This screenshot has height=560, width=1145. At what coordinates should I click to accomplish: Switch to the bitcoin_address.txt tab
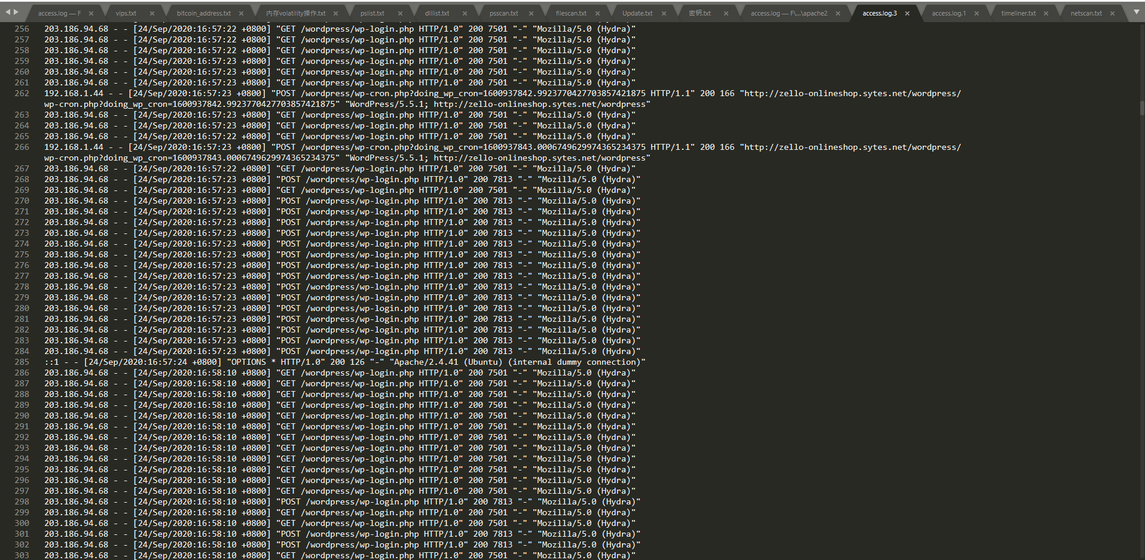(x=203, y=13)
